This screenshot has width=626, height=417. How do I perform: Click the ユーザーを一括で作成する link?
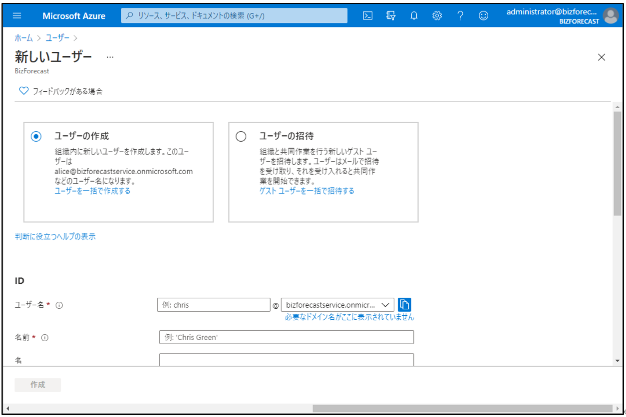pyautogui.click(x=92, y=191)
